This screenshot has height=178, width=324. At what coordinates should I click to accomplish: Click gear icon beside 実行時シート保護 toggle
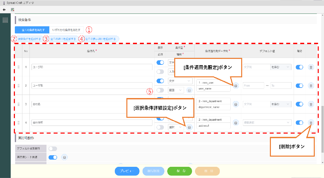[65, 157]
